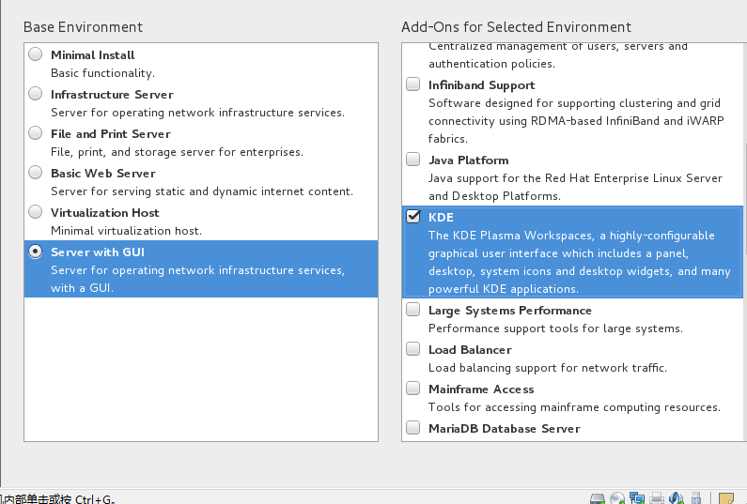Screen dimensions: 747x504
Task: Click the CD/DVD drive status icon
Action: point(617,497)
